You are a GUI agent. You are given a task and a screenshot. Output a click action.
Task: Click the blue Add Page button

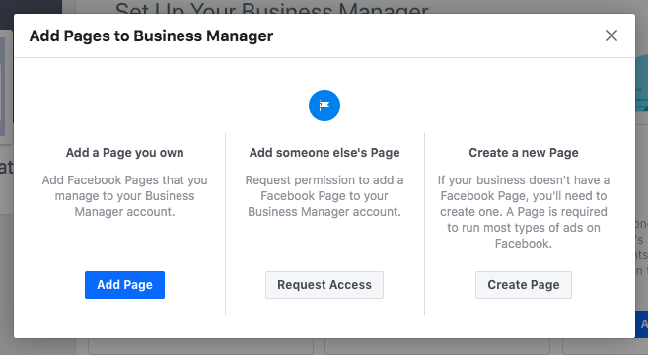pos(124,285)
